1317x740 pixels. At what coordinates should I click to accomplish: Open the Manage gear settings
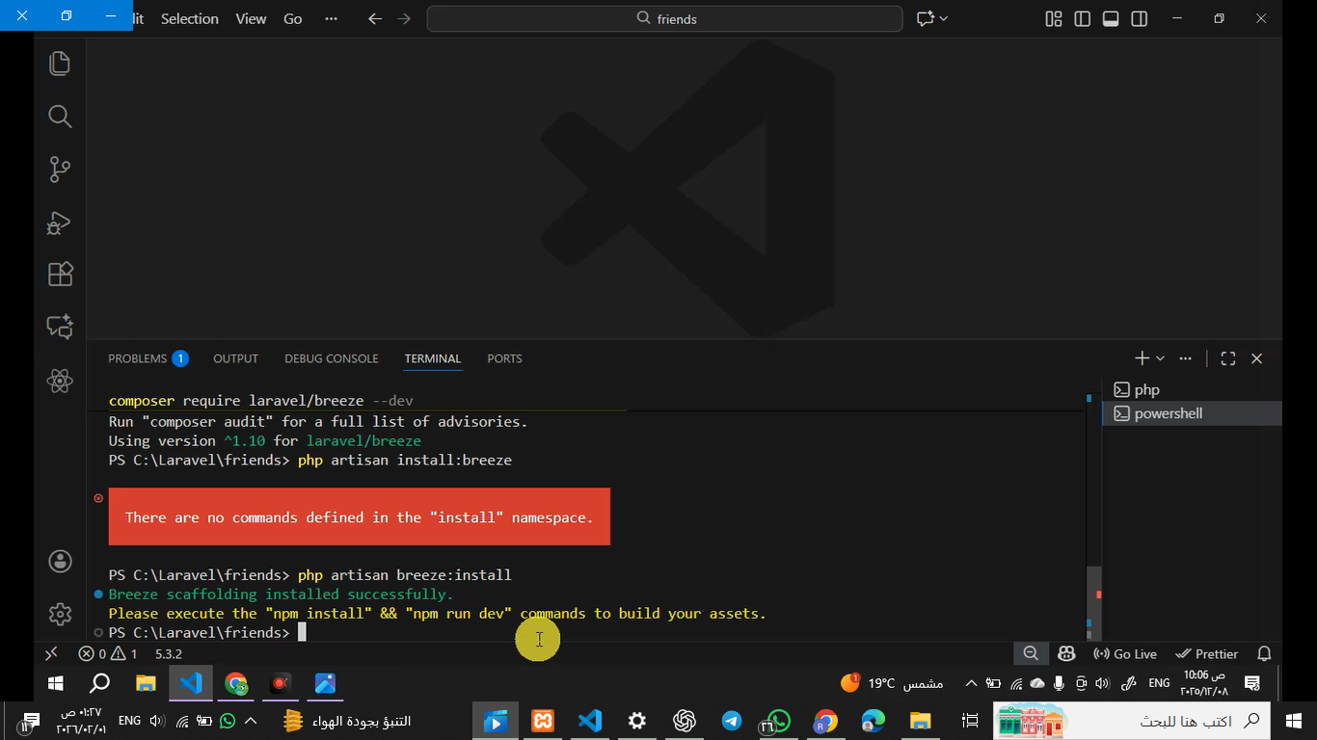point(60,614)
